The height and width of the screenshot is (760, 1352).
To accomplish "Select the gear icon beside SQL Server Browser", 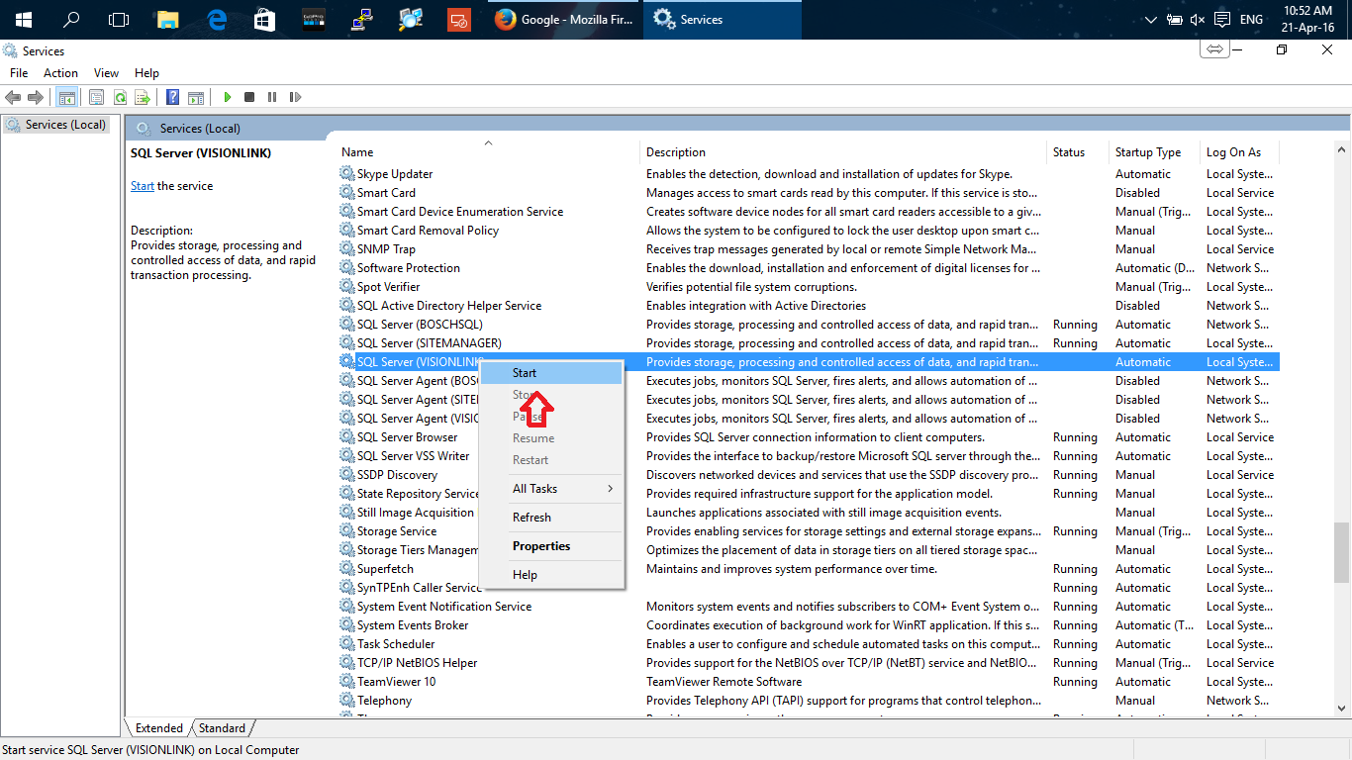I will (346, 436).
